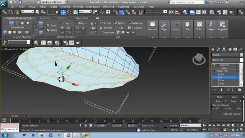Screen dimensions: 245x138
Task: Select the Off preview selection radio
Action: (213, 108)
